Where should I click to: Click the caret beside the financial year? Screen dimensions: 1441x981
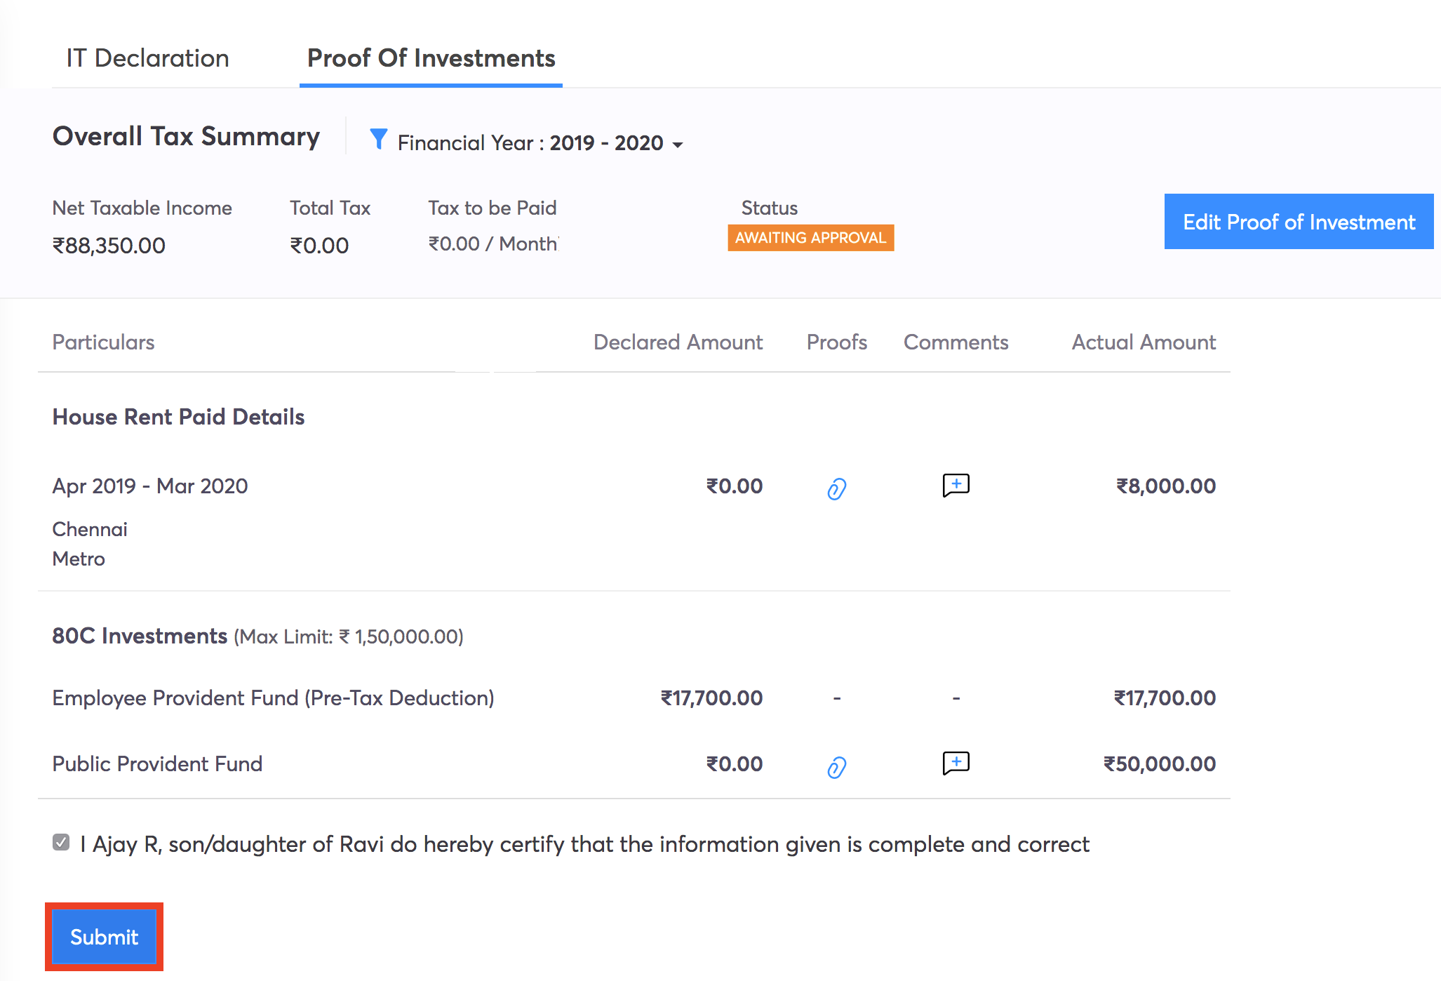point(678,145)
